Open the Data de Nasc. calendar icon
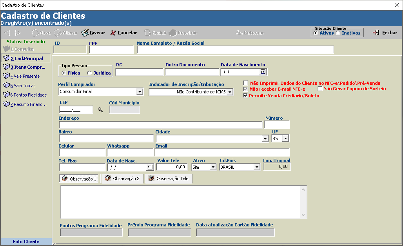The image size is (403, 246). pos(150,167)
